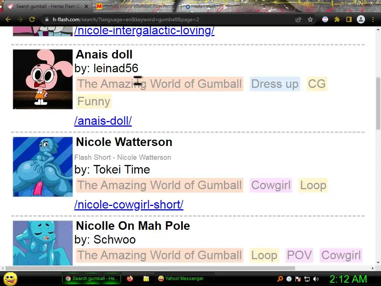Click the scroll-up arrow of the page
Viewport: 381px width, 286px height.
(378, 29)
